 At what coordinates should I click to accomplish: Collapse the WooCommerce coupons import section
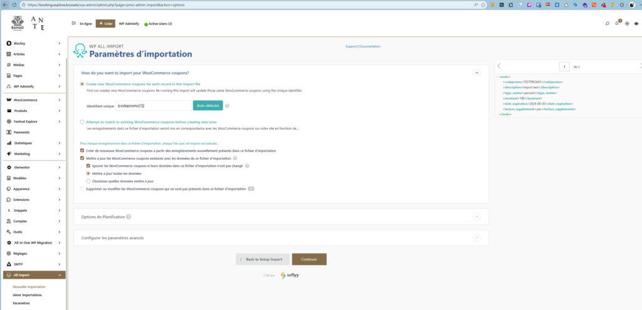tap(476, 73)
